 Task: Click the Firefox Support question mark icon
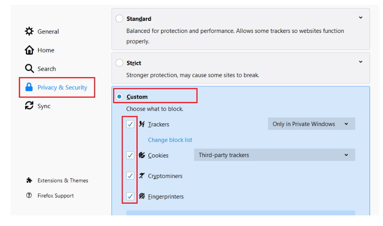click(x=29, y=195)
